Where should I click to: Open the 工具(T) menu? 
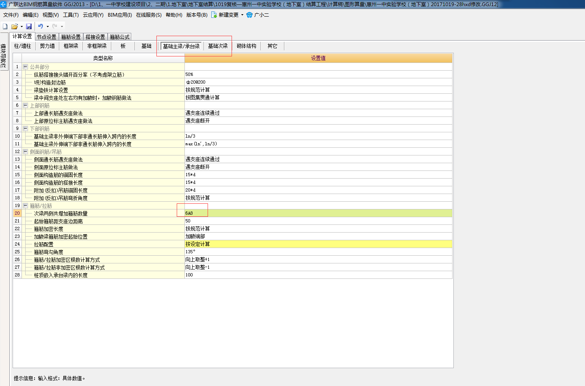click(x=71, y=15)
